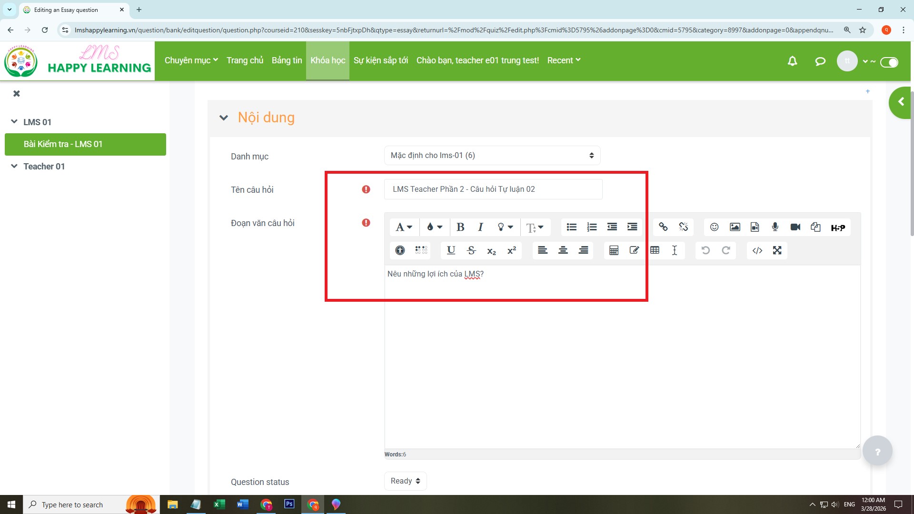Viewport: 914px width, 514px height.
Task: Insert an emoji using the smiley icon
Action: pyautogui.click(x=714, y=227)
